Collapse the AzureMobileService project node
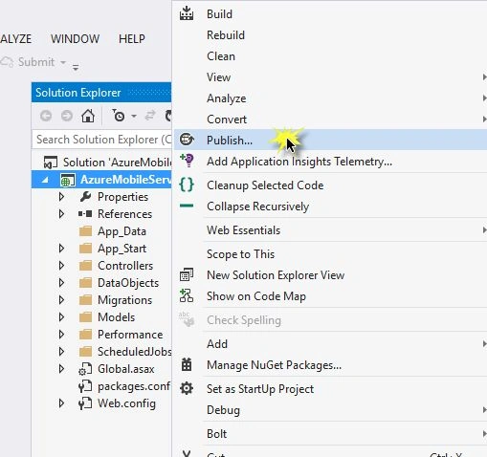 pos(45,180)
